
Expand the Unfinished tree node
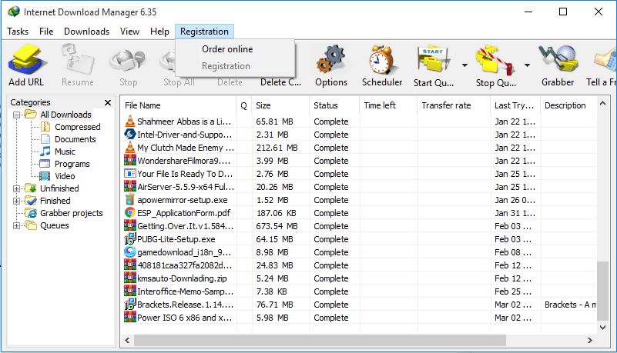point(16,188)
